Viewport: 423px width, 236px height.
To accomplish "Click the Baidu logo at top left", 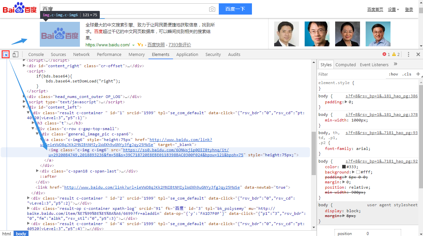I will coord(20,8).
